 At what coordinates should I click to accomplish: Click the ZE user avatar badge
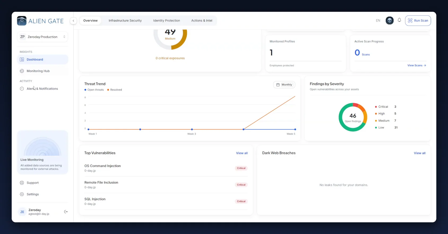22,212
